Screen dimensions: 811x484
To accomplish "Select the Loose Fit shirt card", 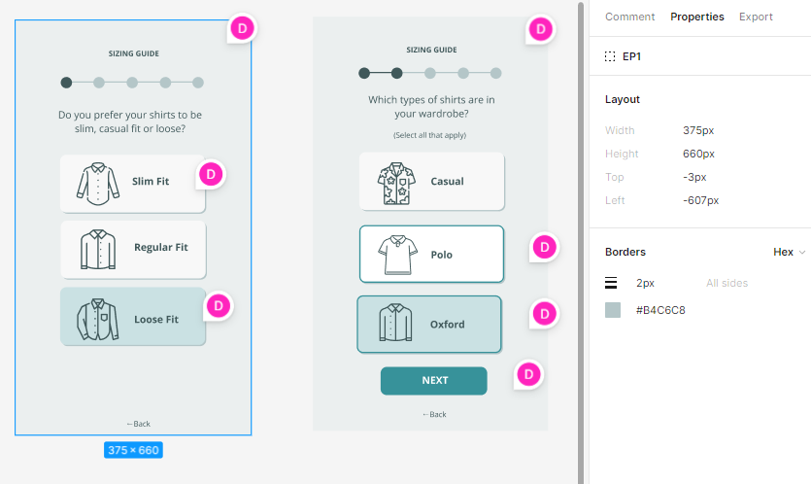I will [x=133, y=316].
